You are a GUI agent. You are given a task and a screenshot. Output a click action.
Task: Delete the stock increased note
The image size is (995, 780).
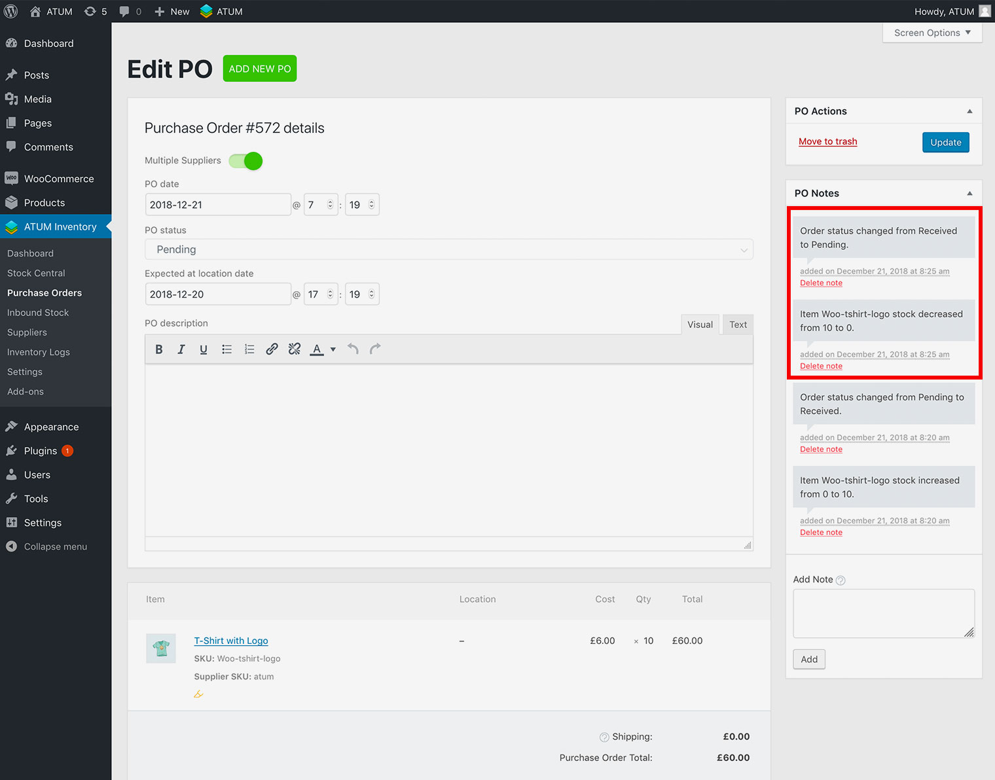(821, 532)
